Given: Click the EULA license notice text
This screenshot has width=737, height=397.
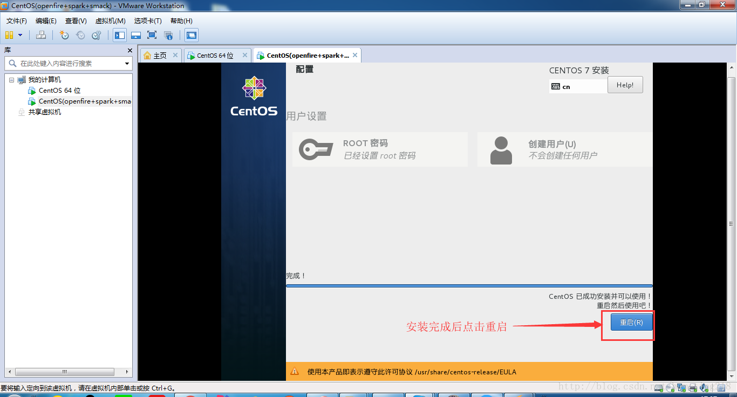Looking at the screenshot, I should tap(412, 372).
